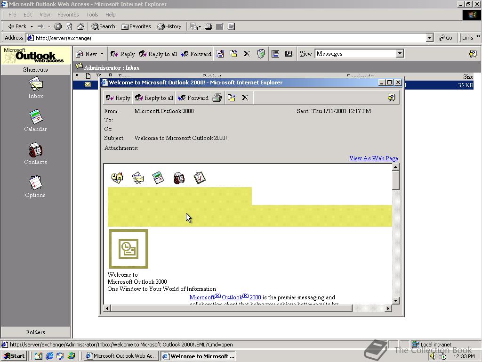The width and height of the screenshot is (482, 362).
Task: Click Delete X icon in main toolbar
Action: tap(247, 54)
